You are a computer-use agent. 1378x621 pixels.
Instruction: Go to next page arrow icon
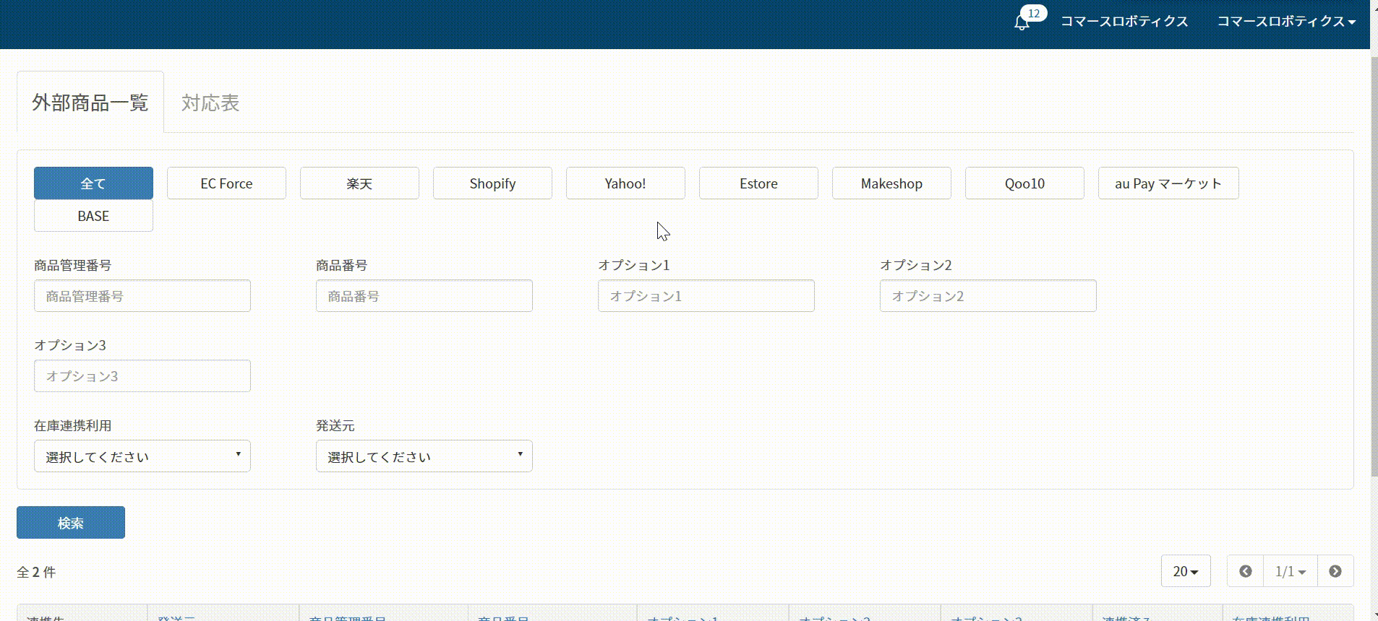point(1335,571)
